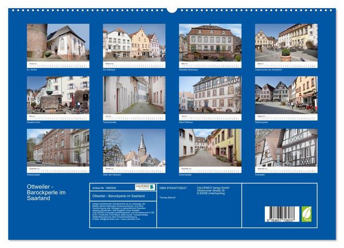Click the February calendar date strip
This screenshot has width=344, height=248.
tap(134, 65)
